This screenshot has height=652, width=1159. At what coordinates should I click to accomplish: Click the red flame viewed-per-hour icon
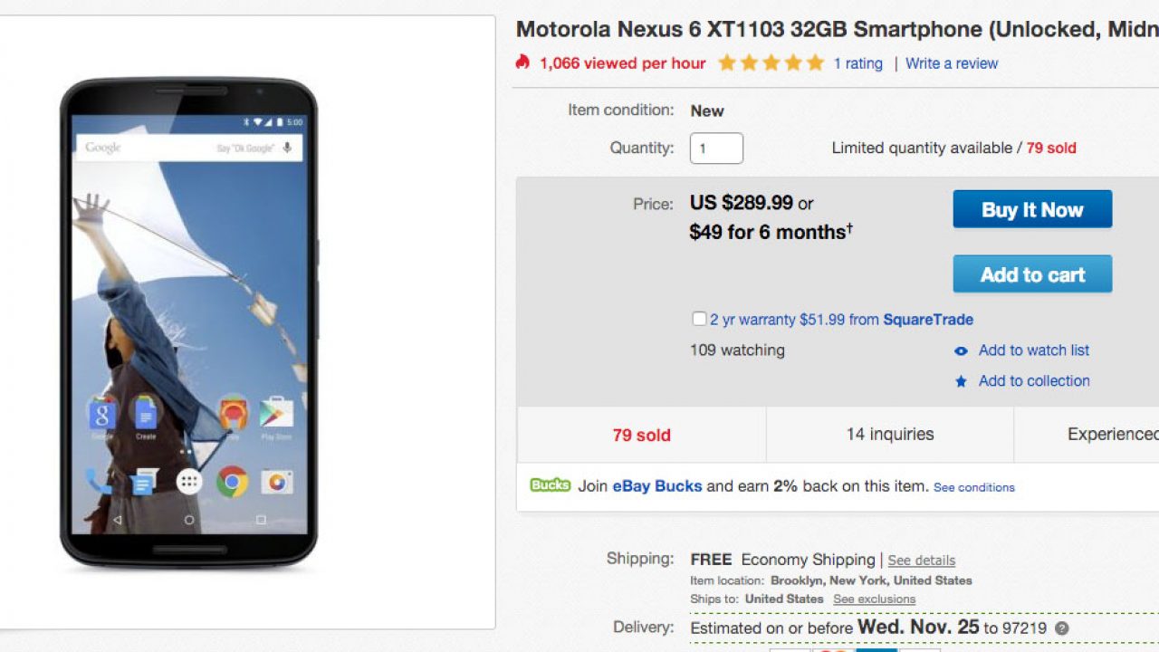[x=522, y=62]
